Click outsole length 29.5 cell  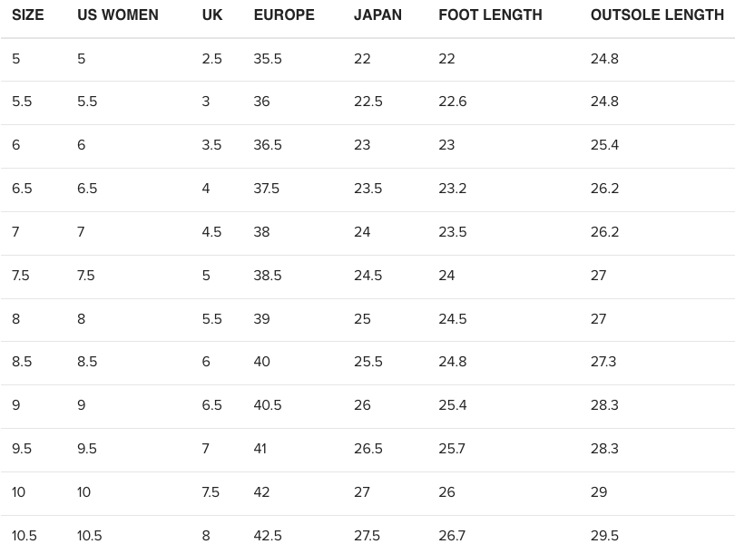pos(604,536)
